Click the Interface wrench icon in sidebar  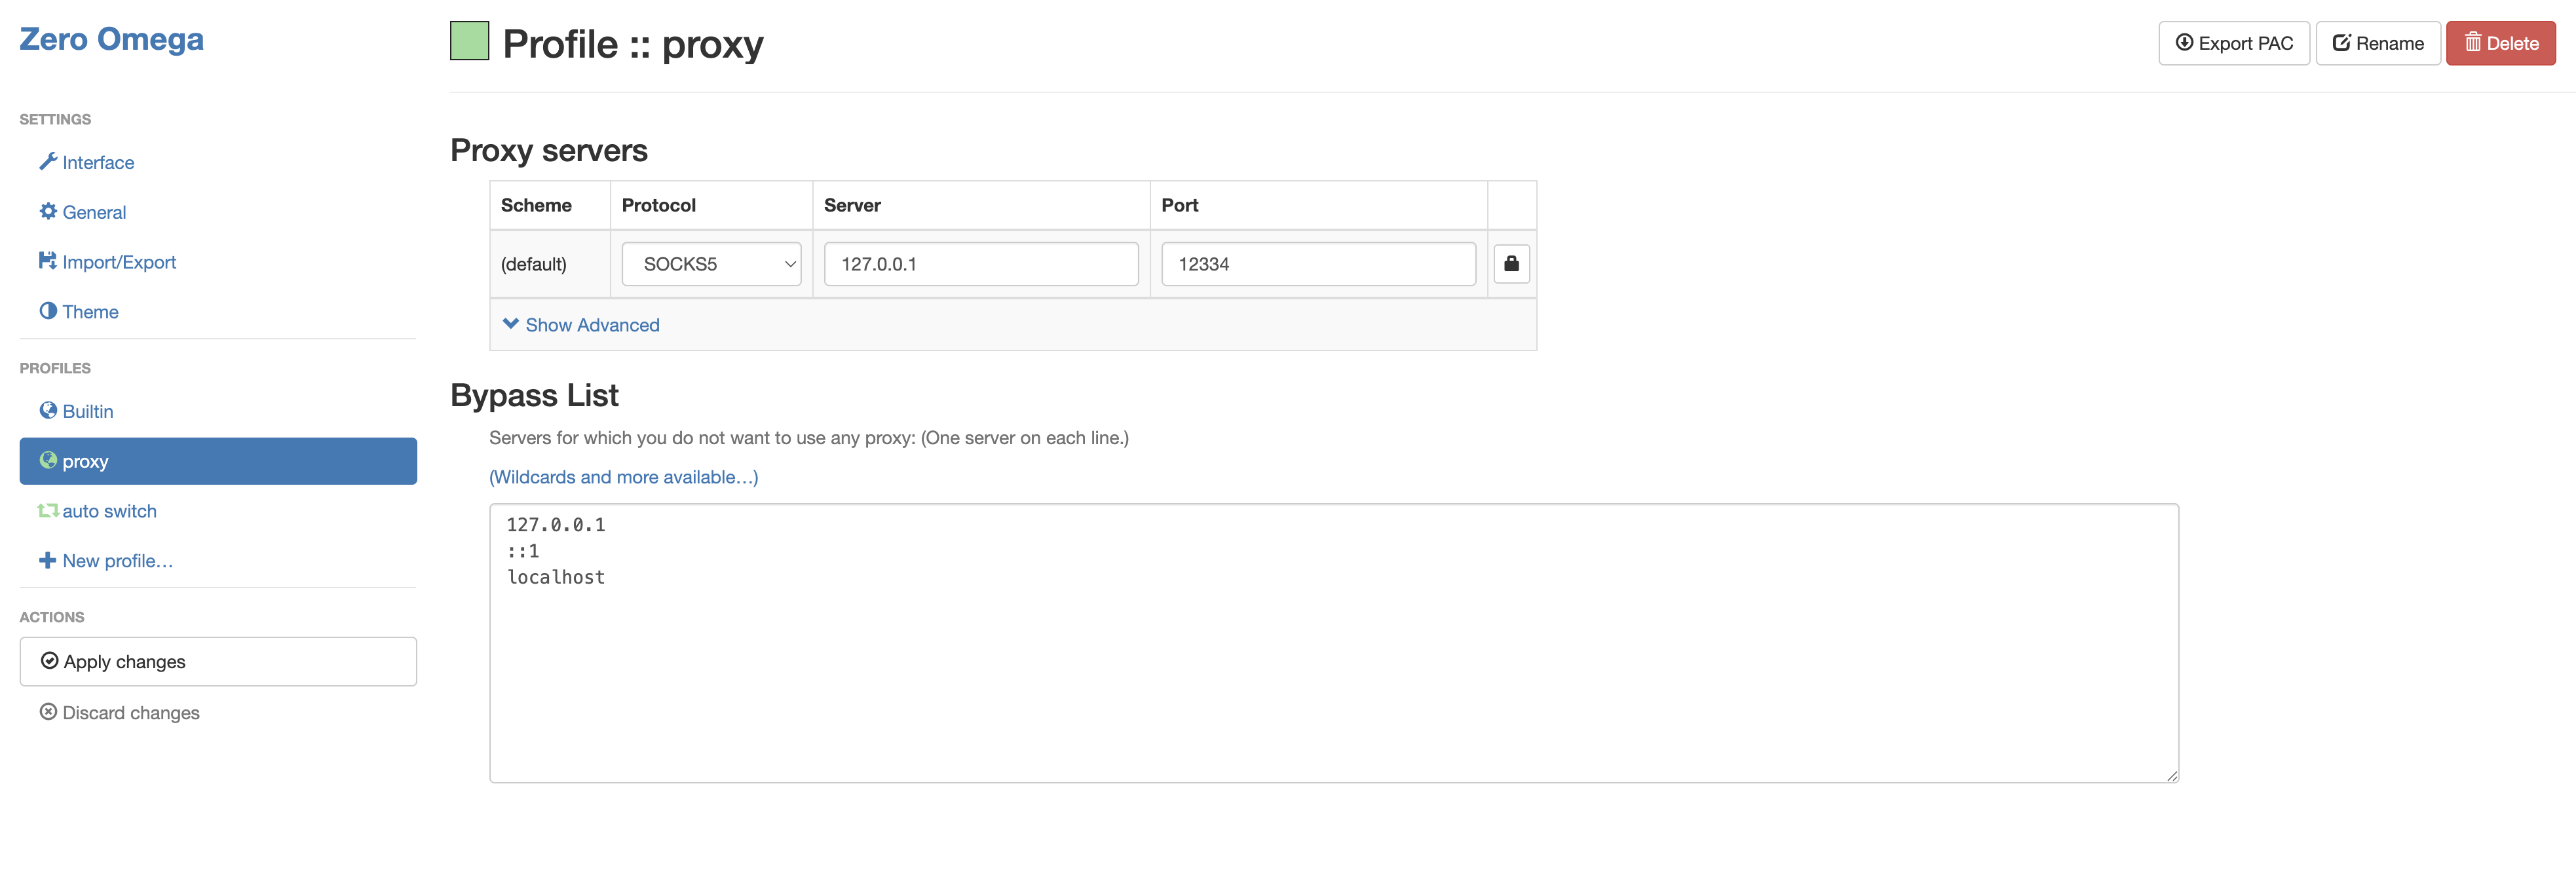(47, 162)
